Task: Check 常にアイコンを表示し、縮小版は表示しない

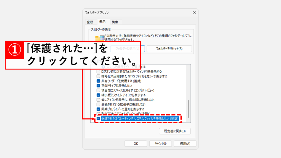Action: [x=99, y=100]
